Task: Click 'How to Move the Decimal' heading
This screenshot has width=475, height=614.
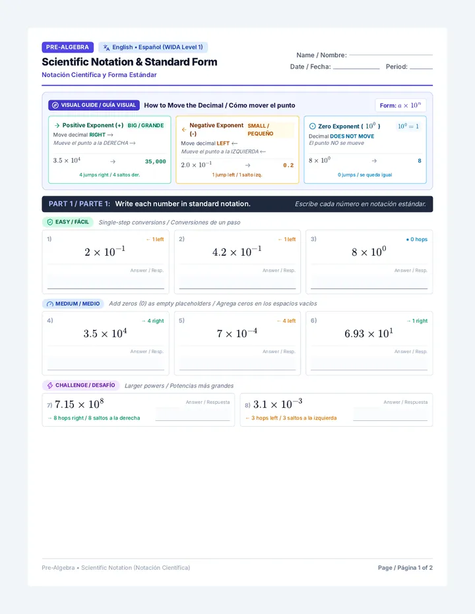Action: 220,105
